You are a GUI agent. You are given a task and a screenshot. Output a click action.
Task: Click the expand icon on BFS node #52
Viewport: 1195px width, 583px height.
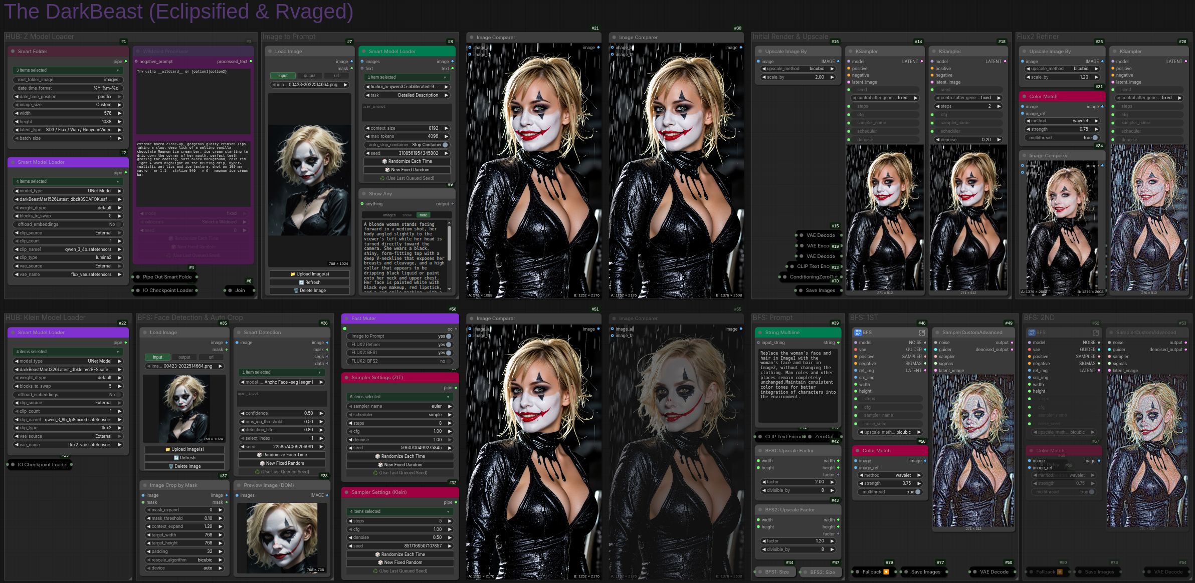1096,333
